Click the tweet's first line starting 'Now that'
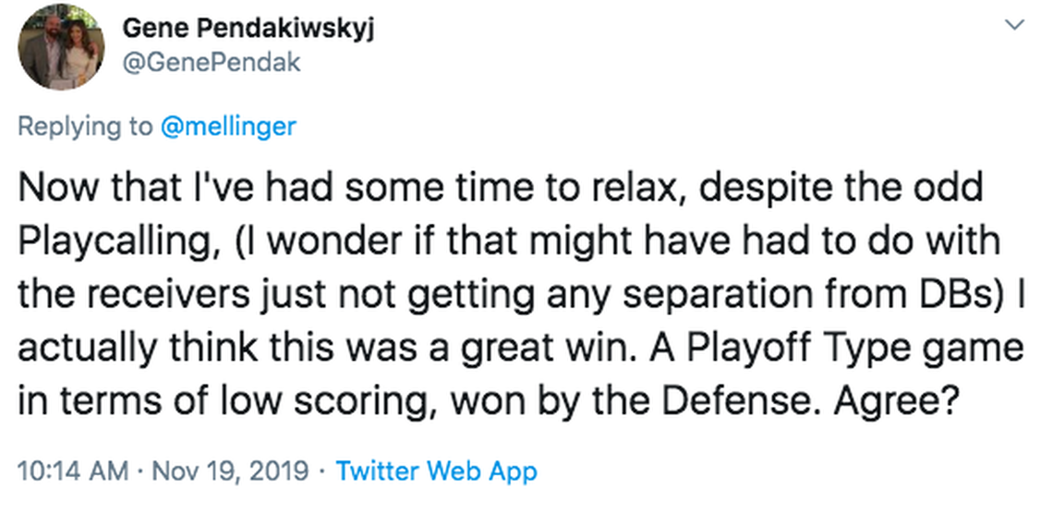1053x514 pixels. pyautogui.click(x=500, y=189)
